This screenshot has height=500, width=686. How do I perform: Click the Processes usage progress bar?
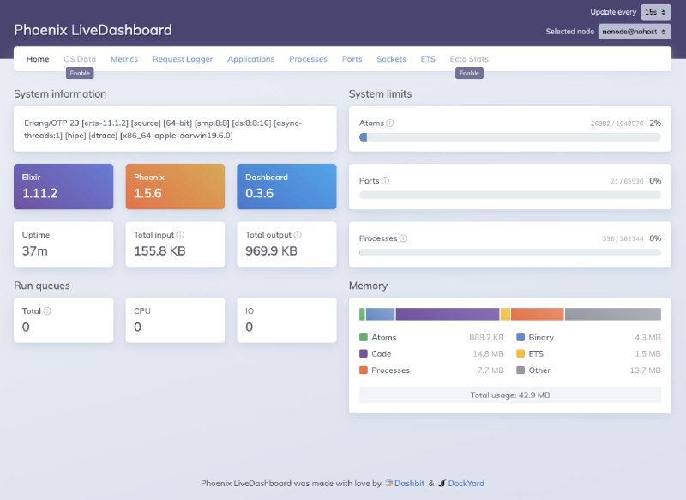pos(509,253)
